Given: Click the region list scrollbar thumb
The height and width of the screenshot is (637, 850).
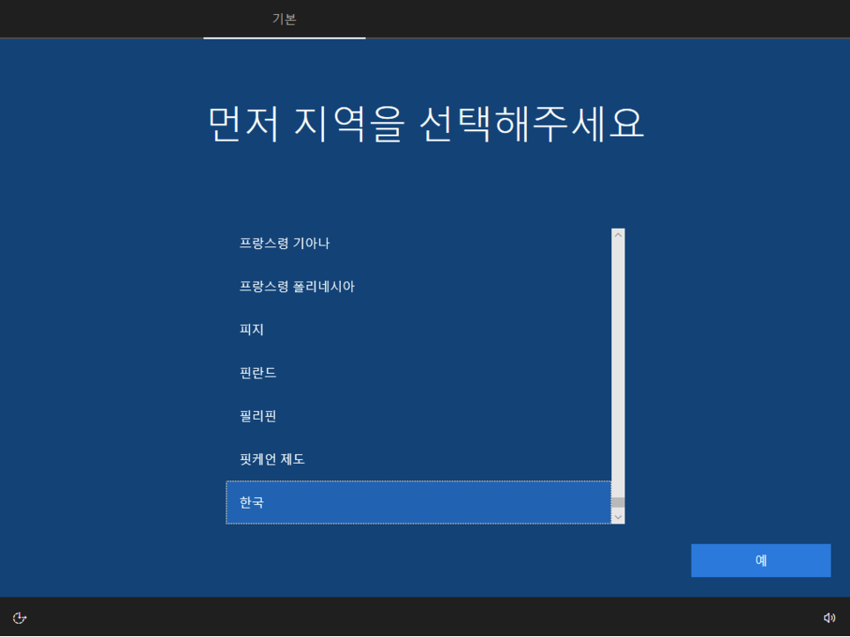Looking at the screenshot, I should [618, 502].
